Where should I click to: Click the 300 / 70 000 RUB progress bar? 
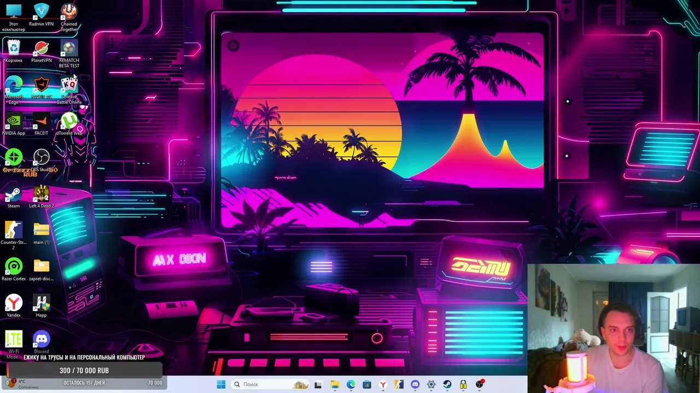pos(84,370)
